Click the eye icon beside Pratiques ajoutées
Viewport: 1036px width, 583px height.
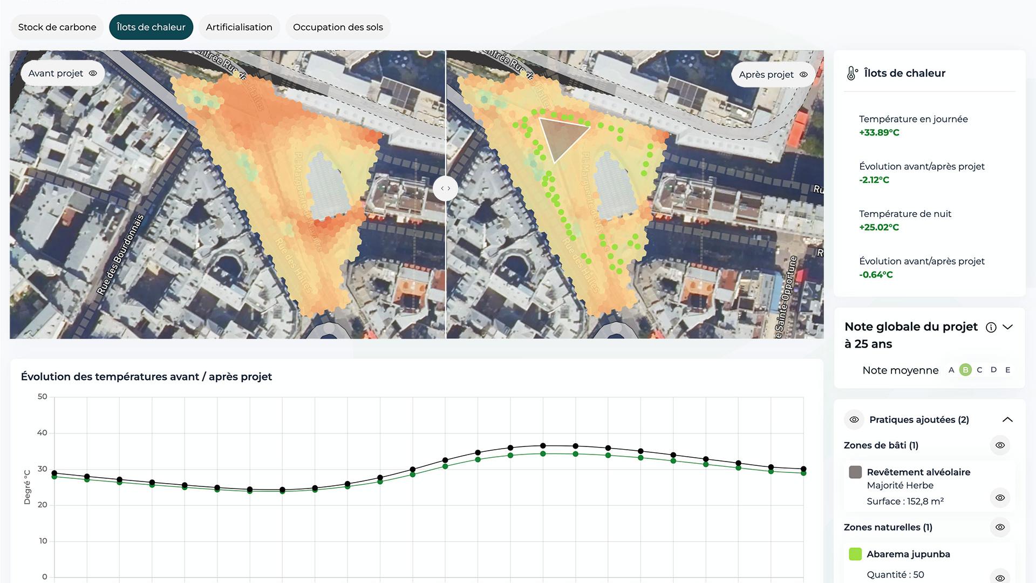click(854, 419)
